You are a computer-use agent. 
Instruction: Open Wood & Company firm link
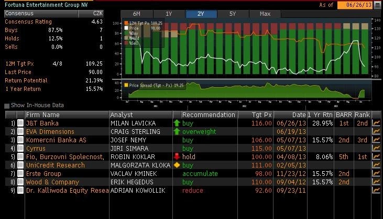click(52, 182)
